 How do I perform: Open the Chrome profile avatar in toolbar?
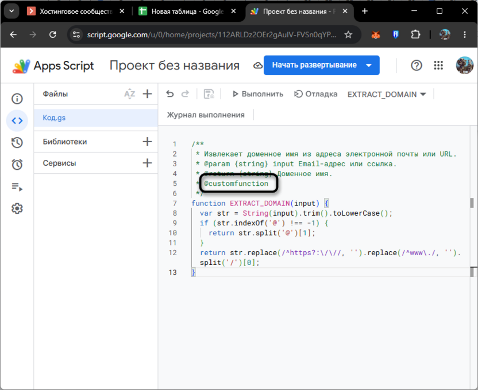pos(445,34)
